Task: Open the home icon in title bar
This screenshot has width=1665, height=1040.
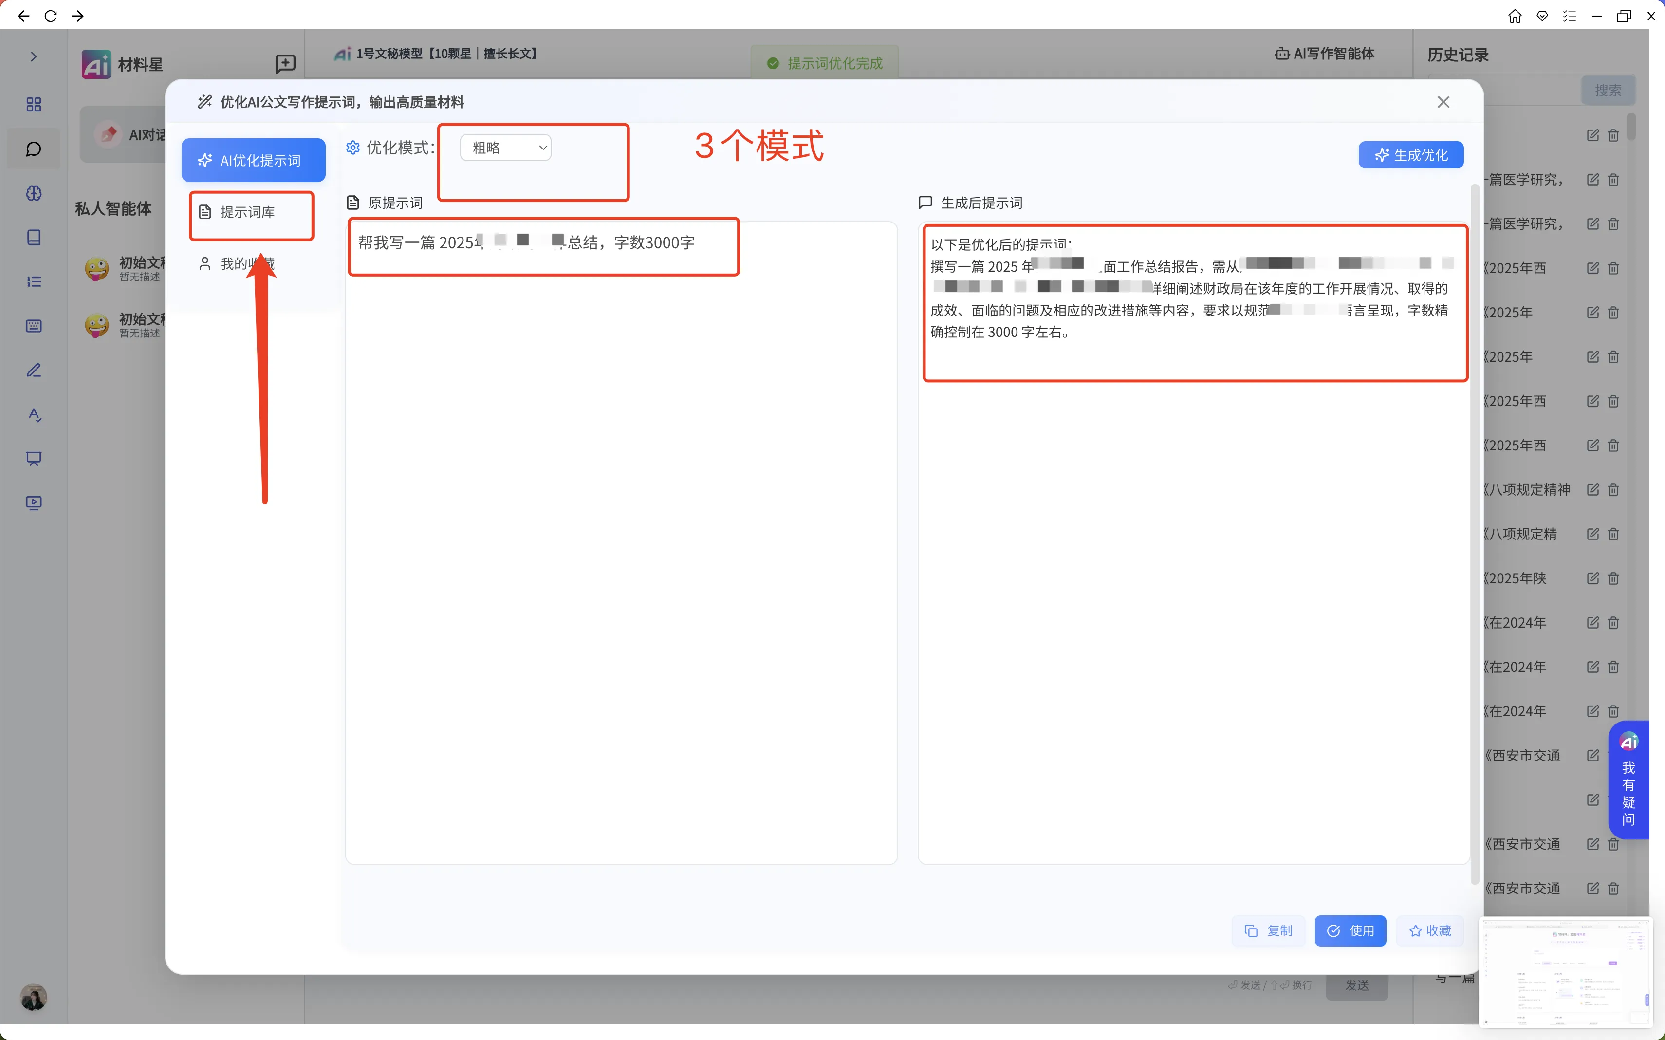Action: click(x=1515, y=15)
